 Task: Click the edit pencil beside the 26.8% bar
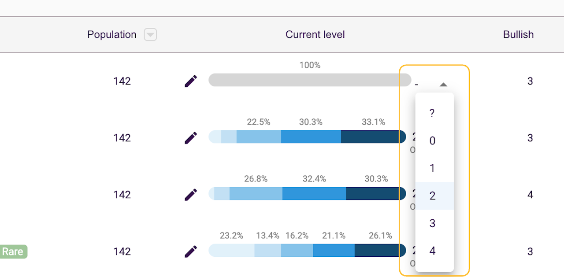pos(191,195)
